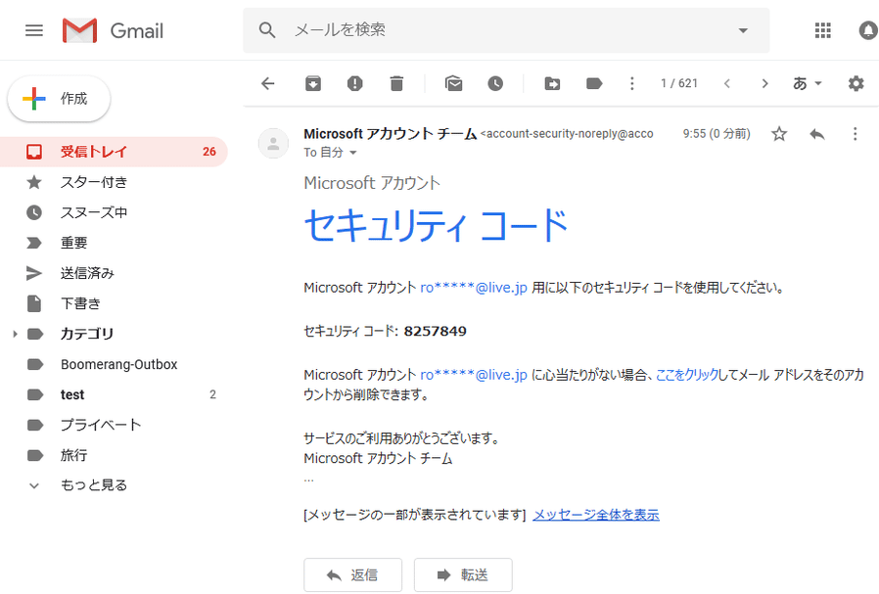Click ro*****@live.jp link before に心当たりがない

pyautogui.click(x=474, y=375)
